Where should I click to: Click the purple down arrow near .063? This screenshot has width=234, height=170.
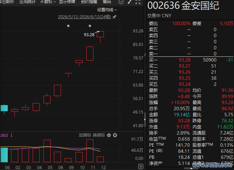click(11, 135)
